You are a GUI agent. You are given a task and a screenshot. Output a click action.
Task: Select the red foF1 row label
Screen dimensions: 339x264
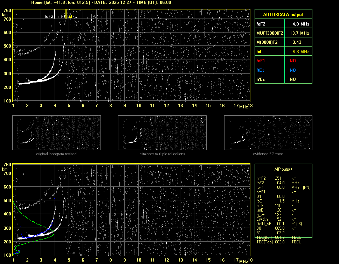tap(261, 61)
